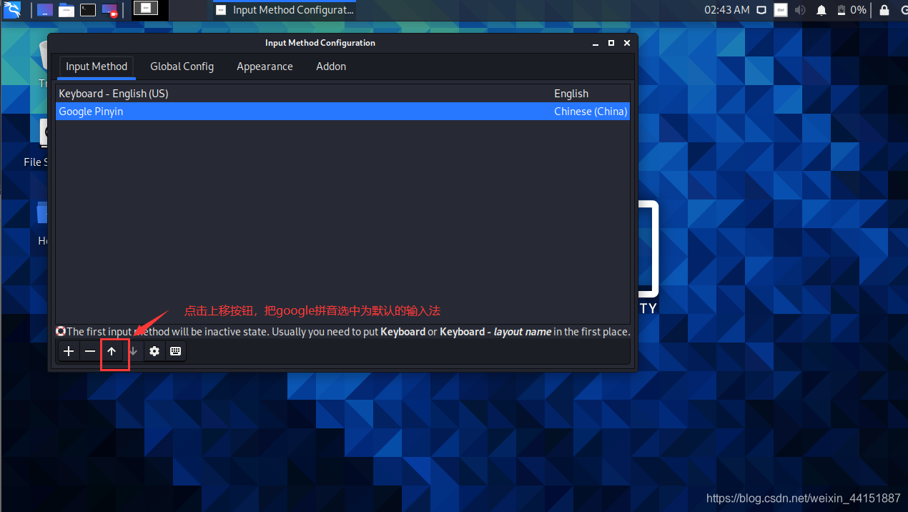The image size is (908, 512).
Task: Select the Google Pinyin row
Action: 342,112
